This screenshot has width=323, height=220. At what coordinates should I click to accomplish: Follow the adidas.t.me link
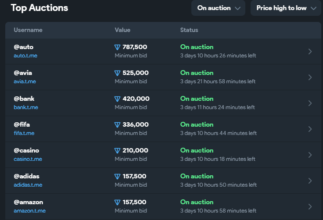point(28,185)
